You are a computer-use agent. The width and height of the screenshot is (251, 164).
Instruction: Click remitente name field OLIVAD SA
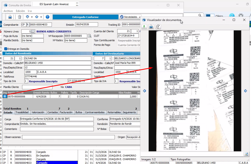coord(58,59)
